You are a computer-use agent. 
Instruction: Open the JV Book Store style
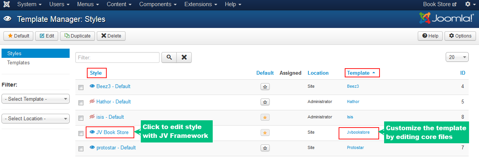point(112,132)
